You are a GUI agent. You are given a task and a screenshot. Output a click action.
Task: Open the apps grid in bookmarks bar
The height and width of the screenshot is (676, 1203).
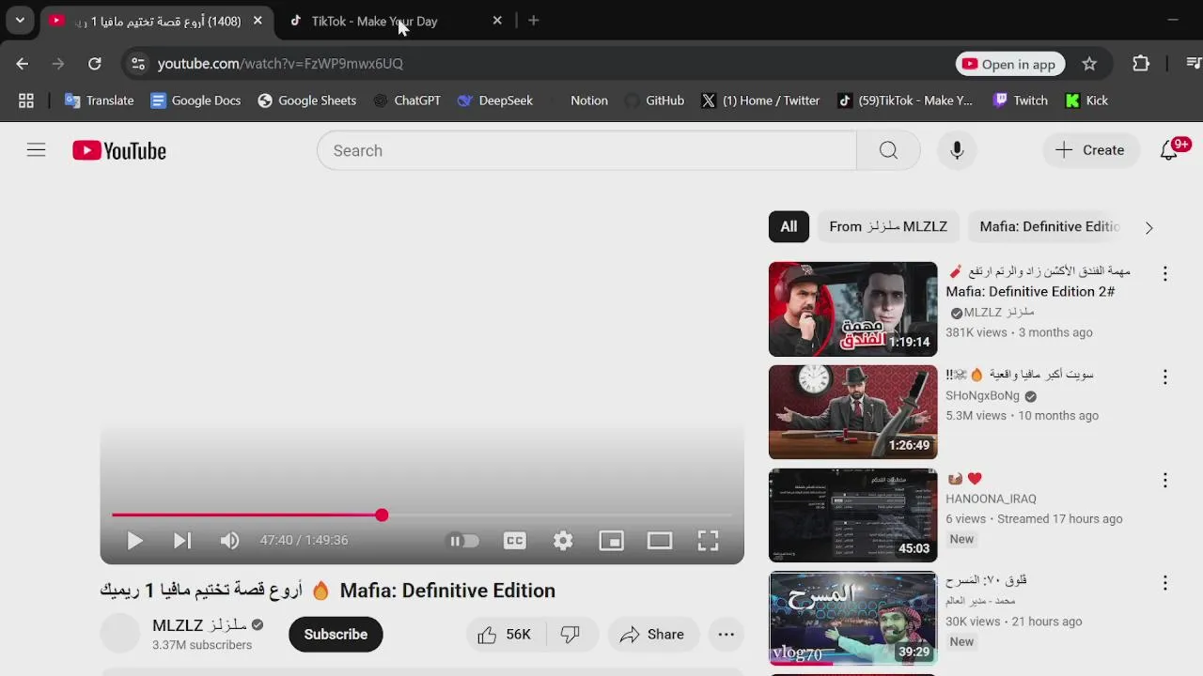26,100
